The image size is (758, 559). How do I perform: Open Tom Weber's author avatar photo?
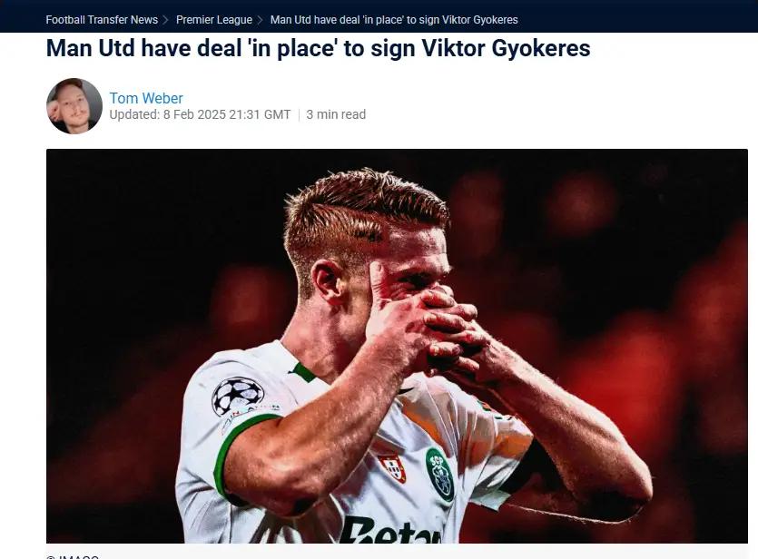74,106
